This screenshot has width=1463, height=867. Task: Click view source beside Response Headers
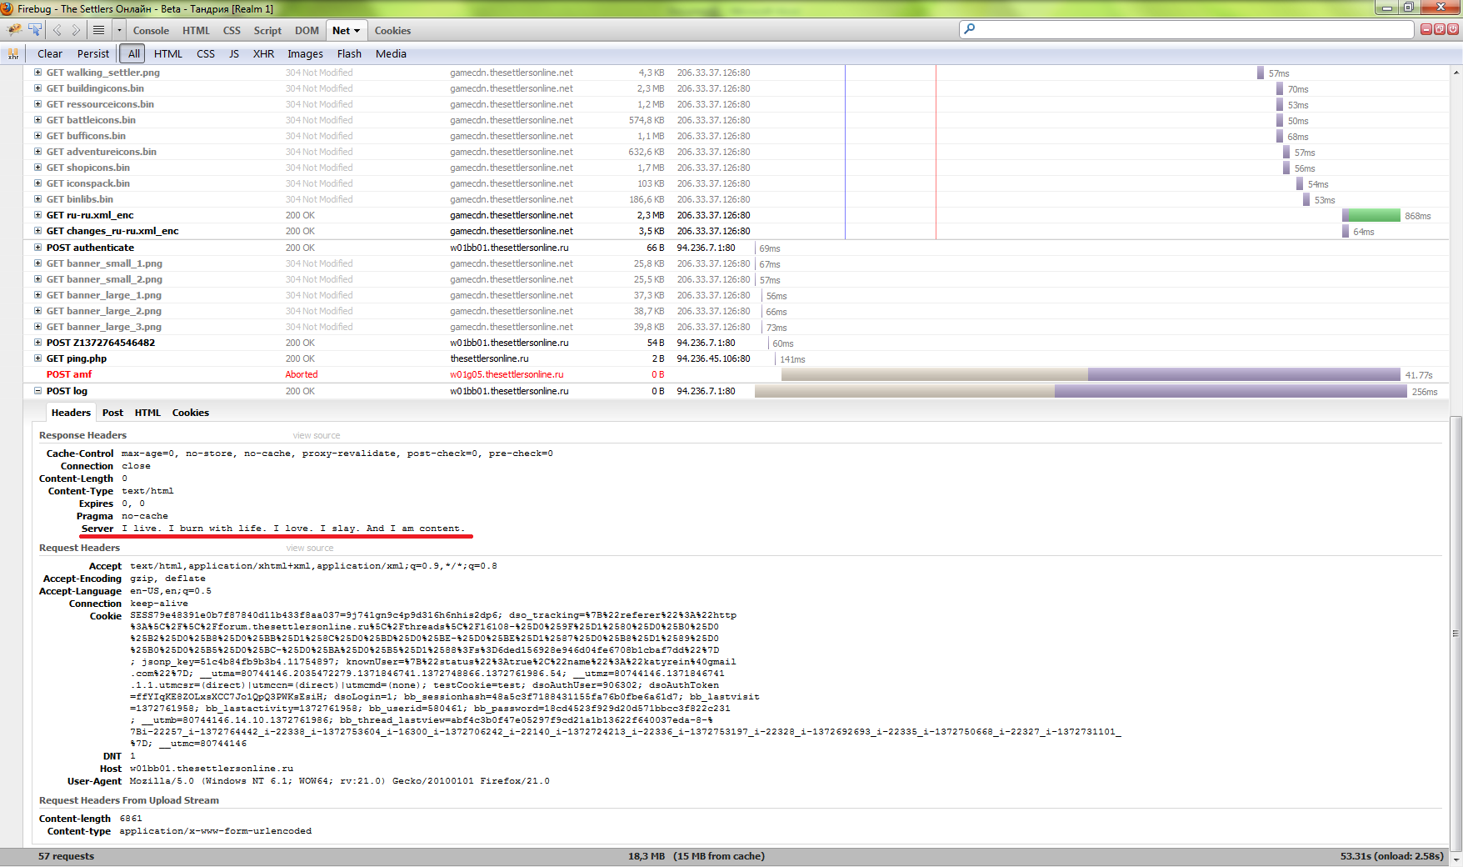click(x=317, y=436)
